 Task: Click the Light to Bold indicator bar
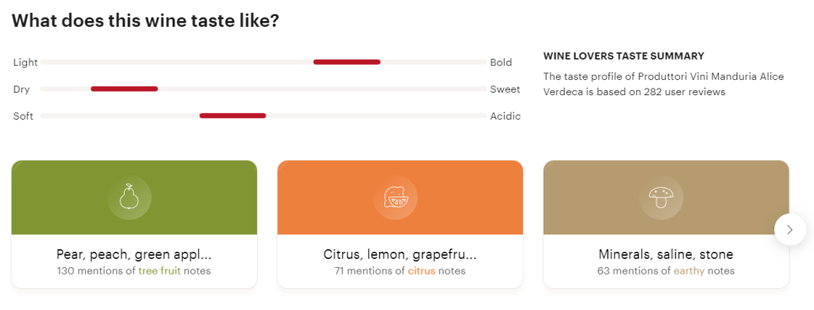point(264,61)
